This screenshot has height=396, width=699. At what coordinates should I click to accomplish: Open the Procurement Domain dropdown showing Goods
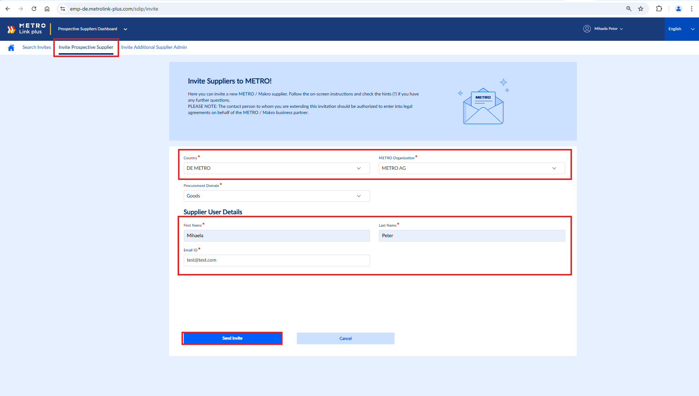(277, 196)
